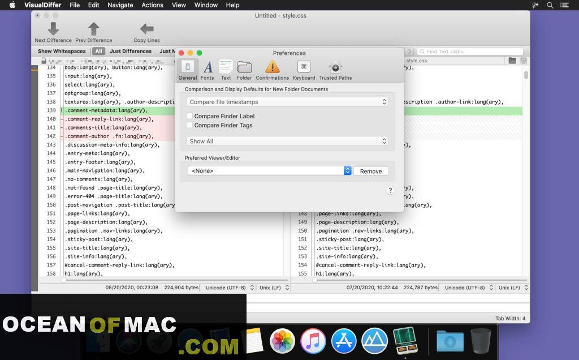Open the File menu
The image size is (579, 360).
click(x=75, y=5)
